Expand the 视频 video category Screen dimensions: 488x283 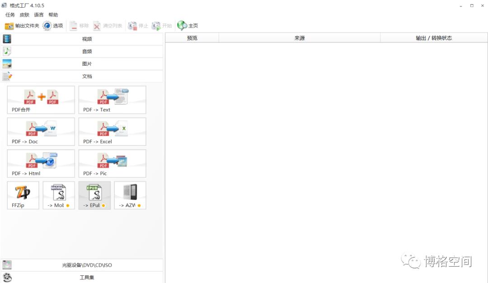(x=82, y=39)
